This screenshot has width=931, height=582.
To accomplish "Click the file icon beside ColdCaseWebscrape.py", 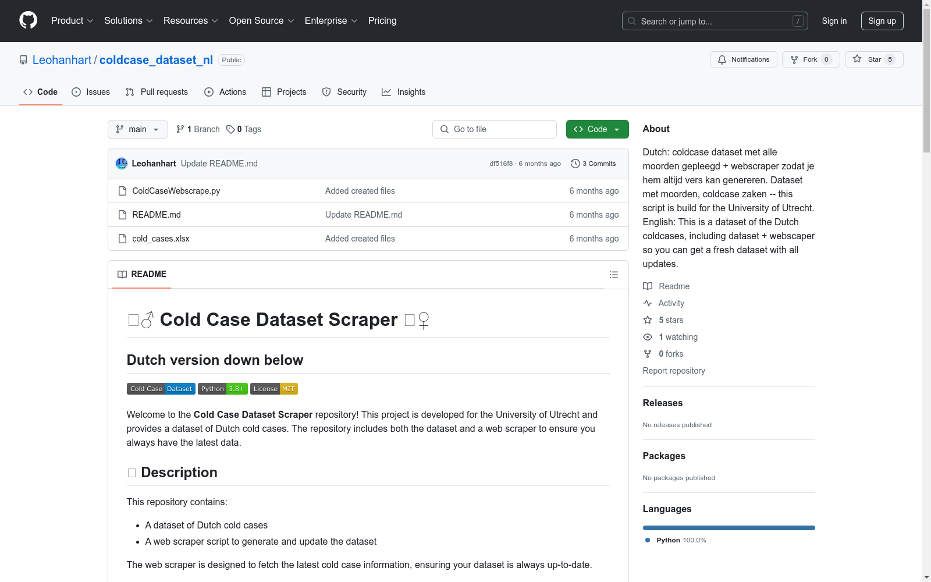I will coord(122,191).
